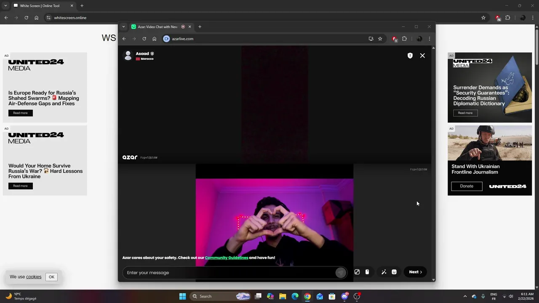The image size is (539, 303).
Task: Accept cookies with the OK button
Action: 51,277
